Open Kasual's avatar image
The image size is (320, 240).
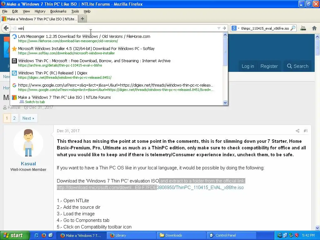[x=28, y=143]
